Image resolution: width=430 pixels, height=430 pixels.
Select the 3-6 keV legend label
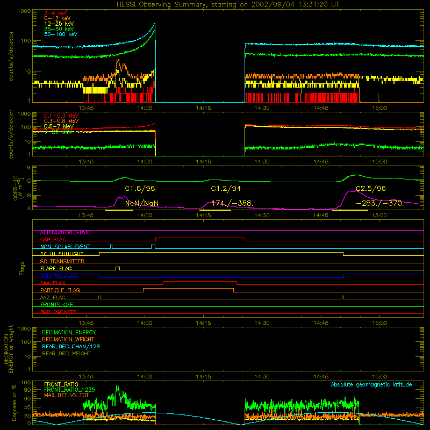55,13
